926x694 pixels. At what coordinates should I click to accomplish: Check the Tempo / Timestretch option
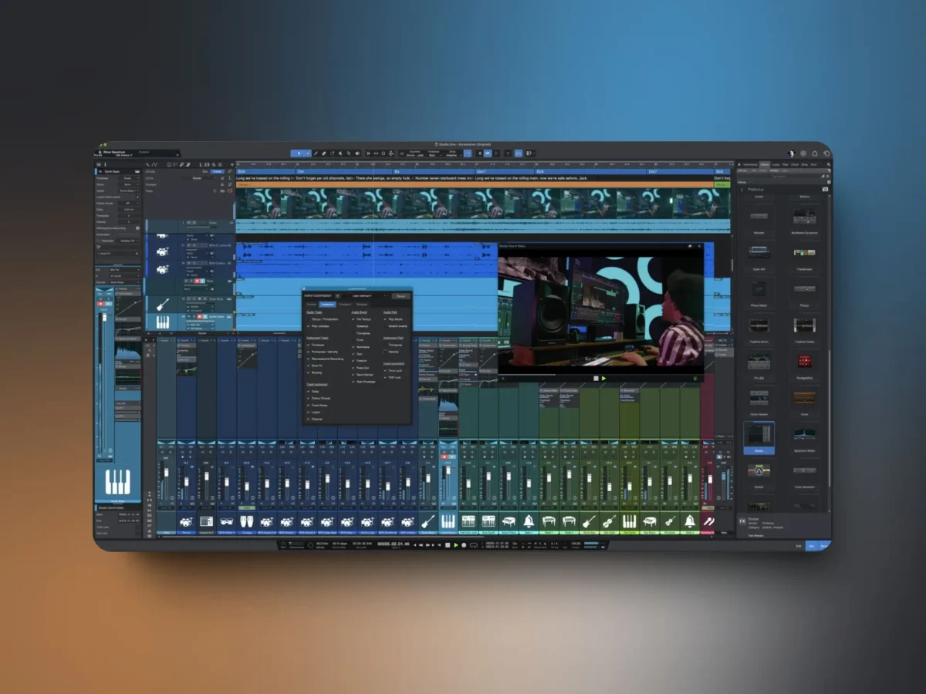pyautogui.click(x=308, y=319)
